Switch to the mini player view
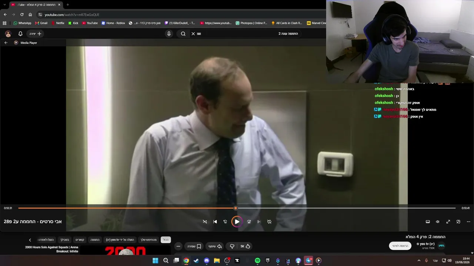This screenshot has width=474, height=266. pos(458,222)
